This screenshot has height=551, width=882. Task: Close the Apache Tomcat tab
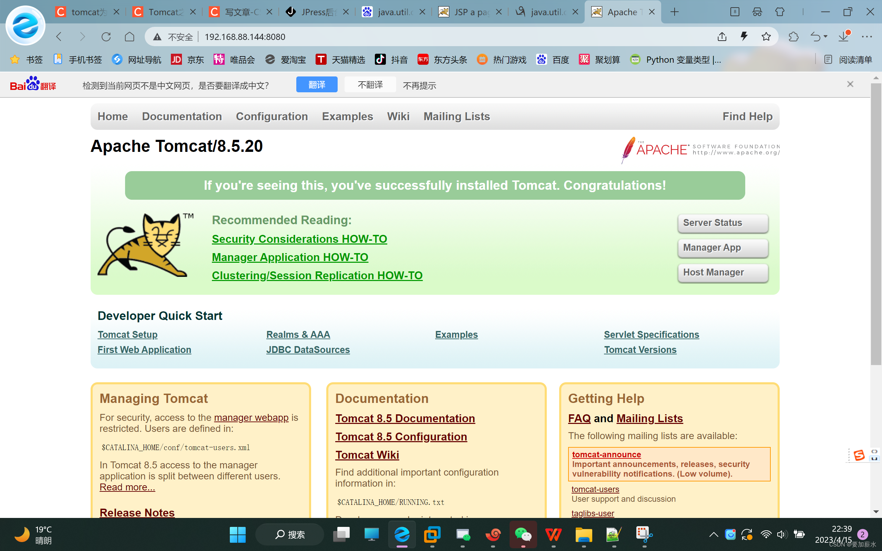pyautogui.click(x=652, y=12)
